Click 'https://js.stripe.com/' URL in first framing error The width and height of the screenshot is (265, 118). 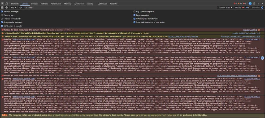coord(24,39)
